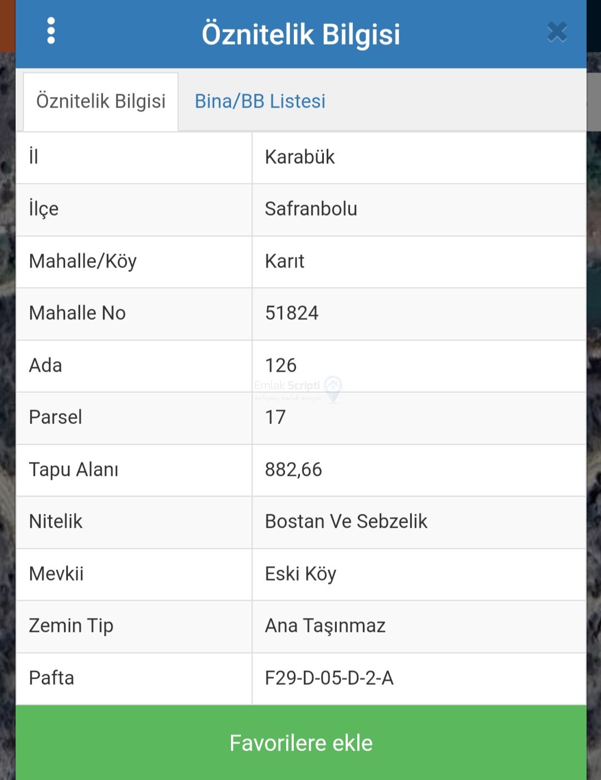Select the Mahalle No value 51824

[x=292, y=313]
